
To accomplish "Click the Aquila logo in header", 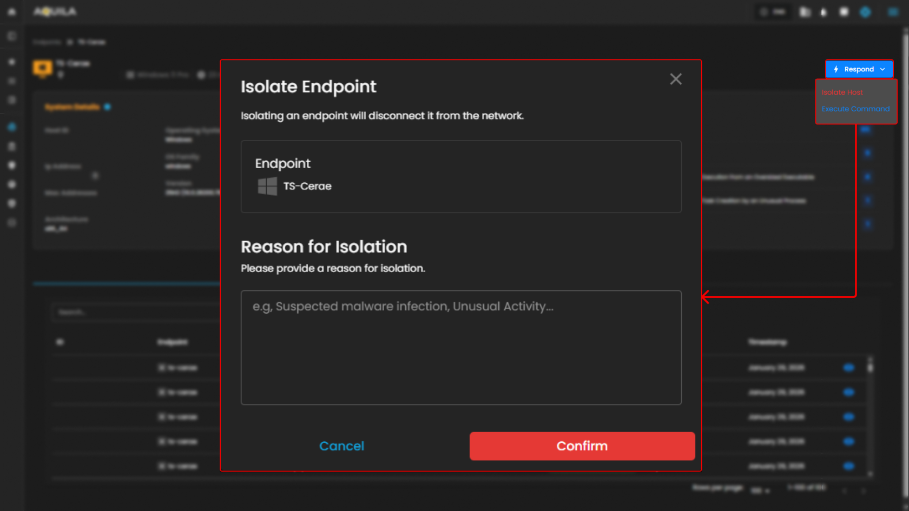I will pos(55,12).
